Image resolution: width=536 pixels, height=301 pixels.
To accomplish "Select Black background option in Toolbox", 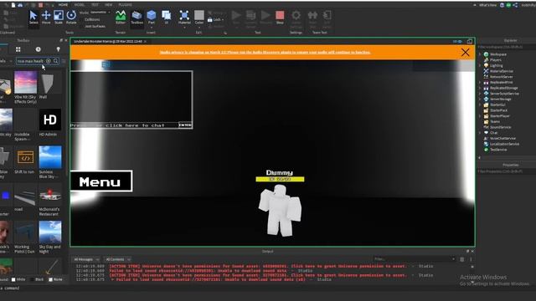I will (37, 279).
